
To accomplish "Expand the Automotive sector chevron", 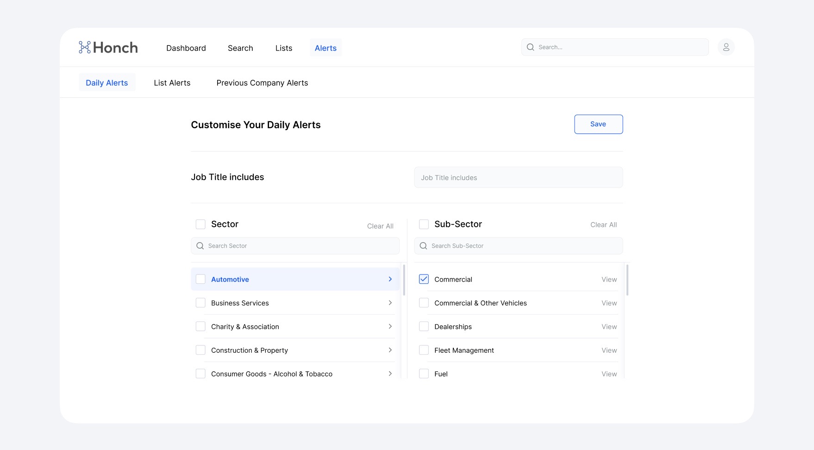I will [390, 279].
